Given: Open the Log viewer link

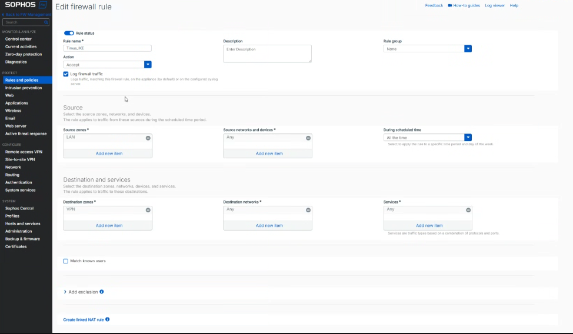Looking at the screenshot, I should point(495,5).
